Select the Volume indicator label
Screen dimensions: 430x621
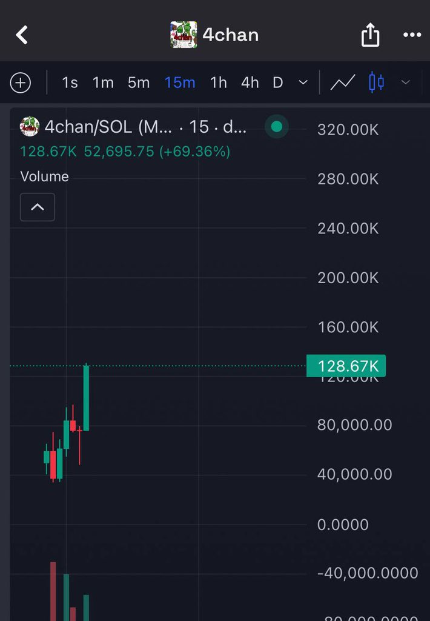tap(44, 176)
